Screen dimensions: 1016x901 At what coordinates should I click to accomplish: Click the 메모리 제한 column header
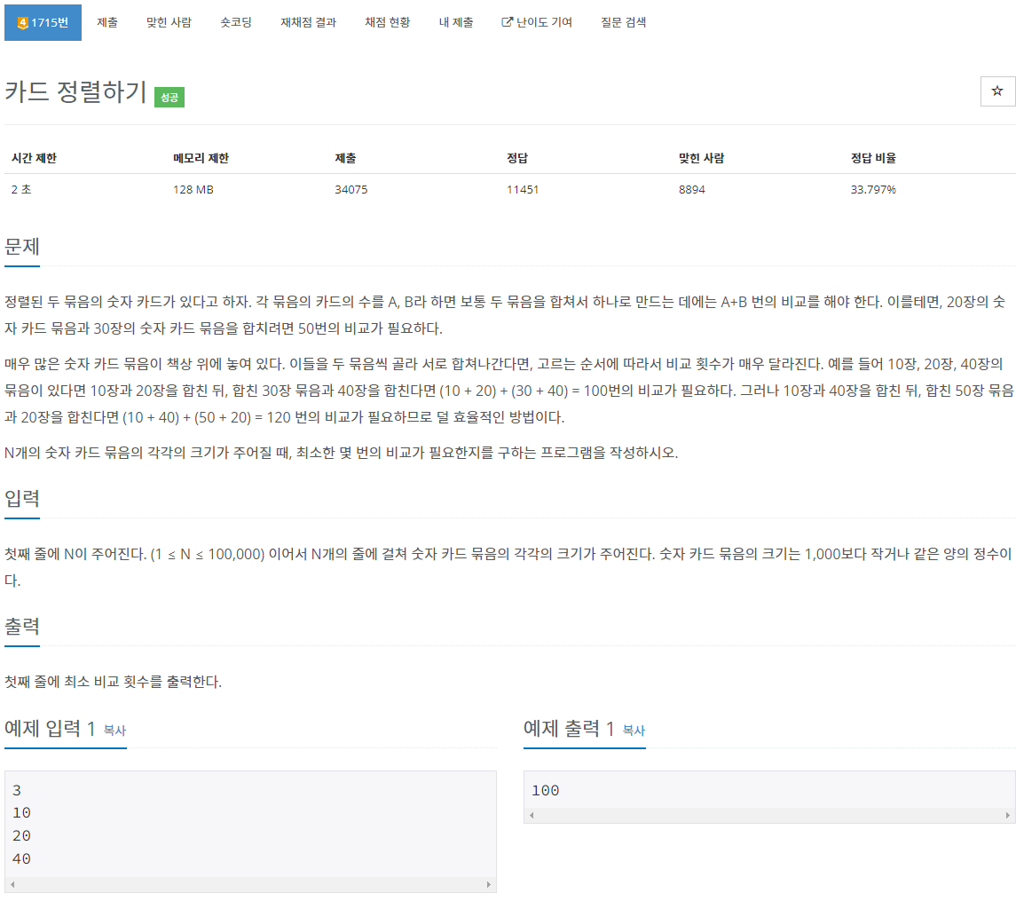click(201, 158)
